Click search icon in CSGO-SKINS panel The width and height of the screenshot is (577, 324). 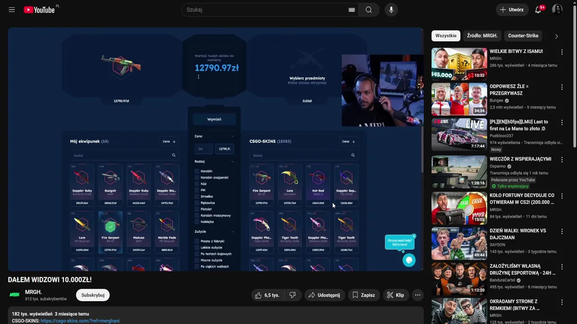coord(353,155)
